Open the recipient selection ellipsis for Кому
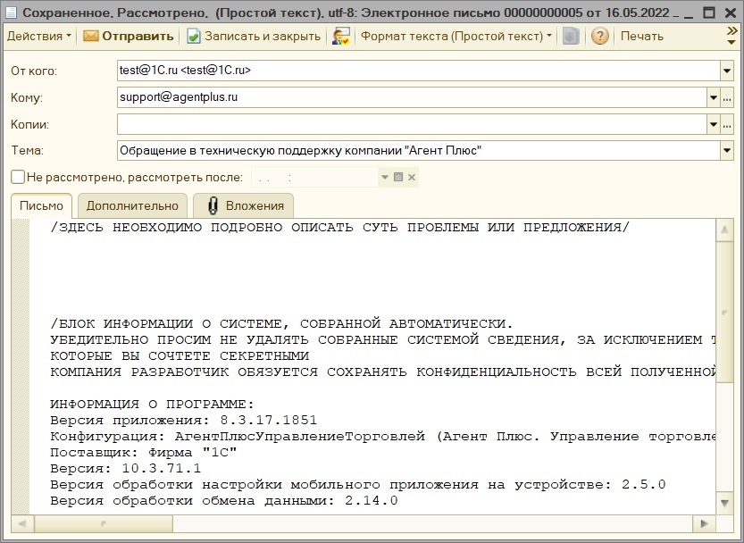Image resolution: width=744 pixels, height=543 pixels. [727, 97]
